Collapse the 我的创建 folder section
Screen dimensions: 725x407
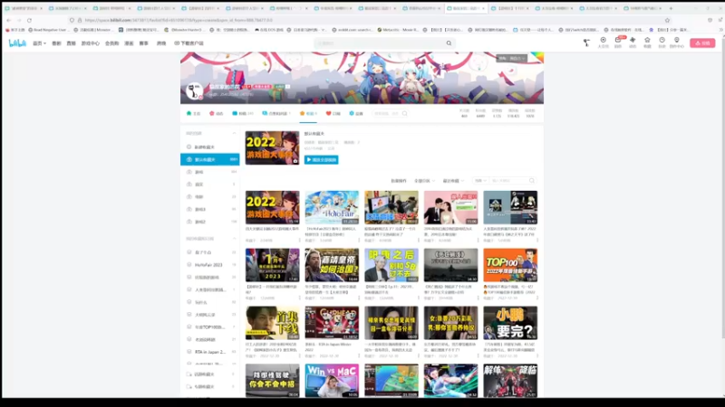tap(234, 133)
